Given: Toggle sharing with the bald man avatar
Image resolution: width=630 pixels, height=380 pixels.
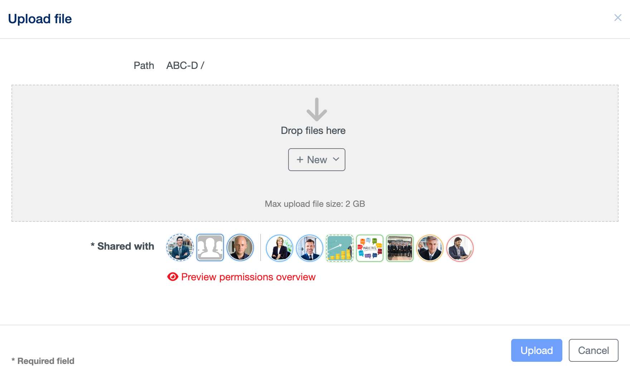Looking at the screenshot, I should (x=240, y=247).
